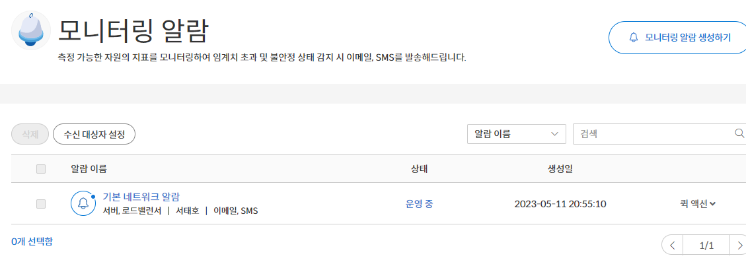Click into the 검색 search field
The height and width of the screenshot is (268, 746).
point(654,134)
